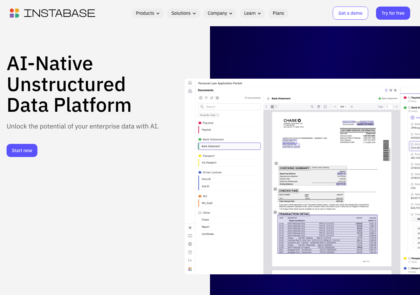Click the Instabase logo
The width and height of the screenshot is (420, 295).
coord(52,13)
